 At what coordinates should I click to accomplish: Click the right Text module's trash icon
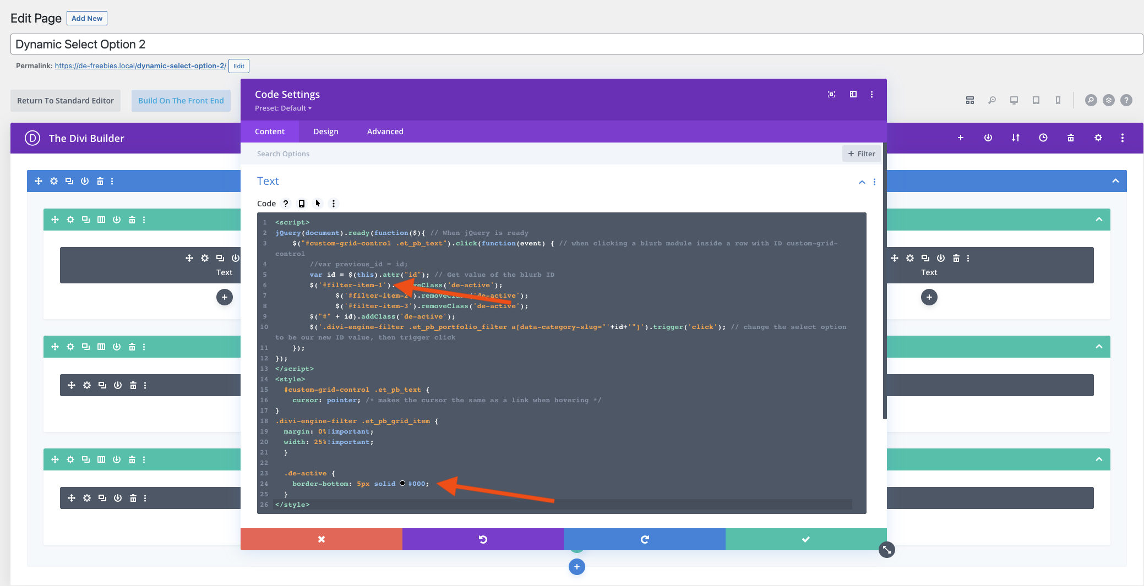(956, 258)
